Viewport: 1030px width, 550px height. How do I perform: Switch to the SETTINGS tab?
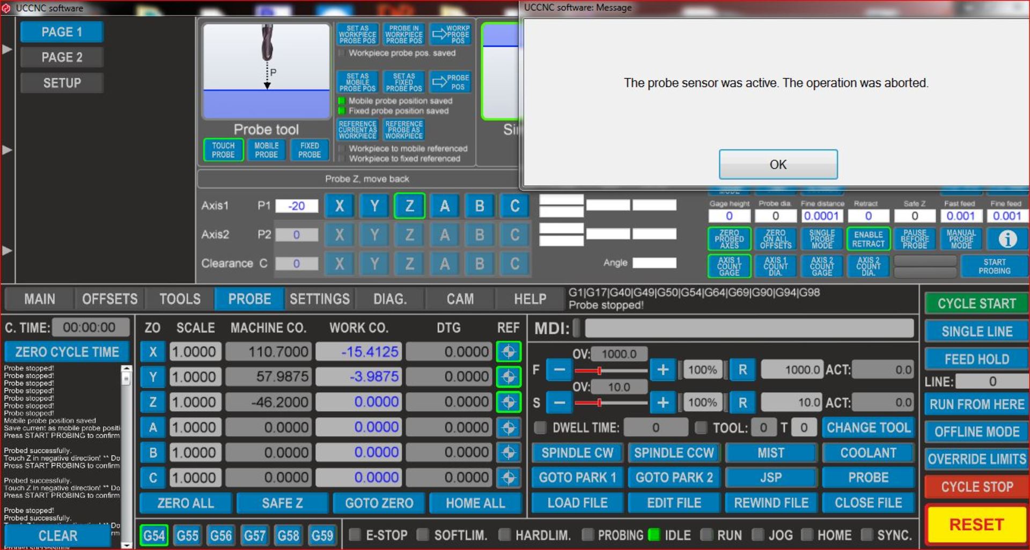tap(320, 299)
